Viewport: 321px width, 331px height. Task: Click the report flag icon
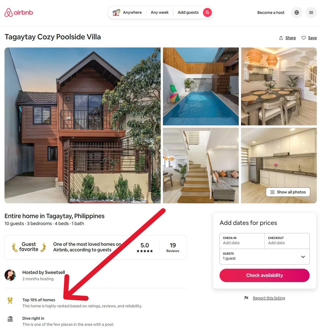click(x=246, y=298)
